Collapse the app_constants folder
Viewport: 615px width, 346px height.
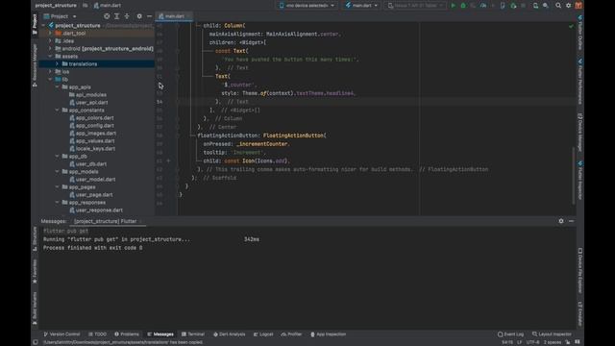[58, 111]
